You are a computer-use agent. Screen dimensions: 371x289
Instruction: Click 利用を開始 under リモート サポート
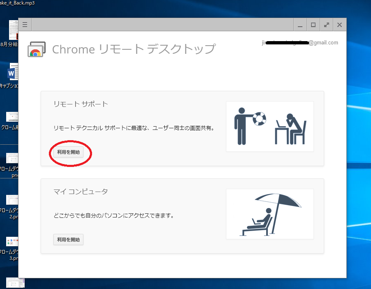click(68, 152)
